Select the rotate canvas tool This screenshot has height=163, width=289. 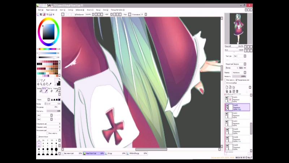pos(44,84)
